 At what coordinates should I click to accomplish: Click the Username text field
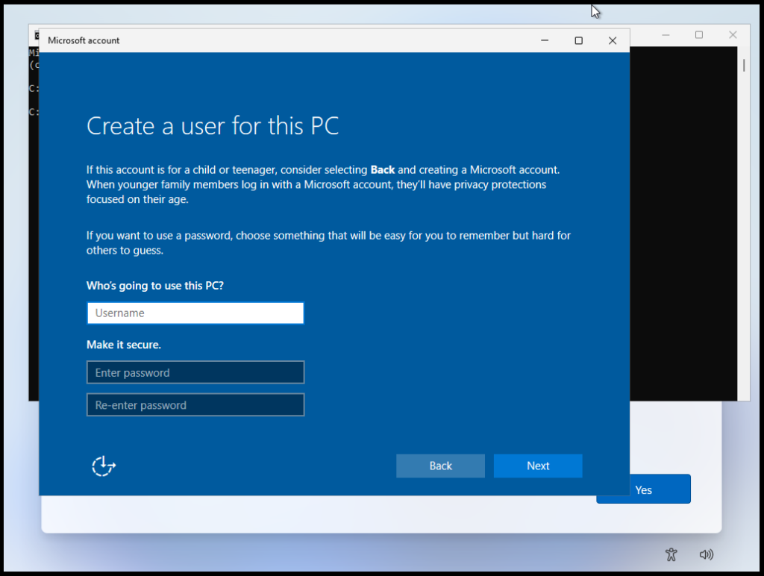coord(195,313)
